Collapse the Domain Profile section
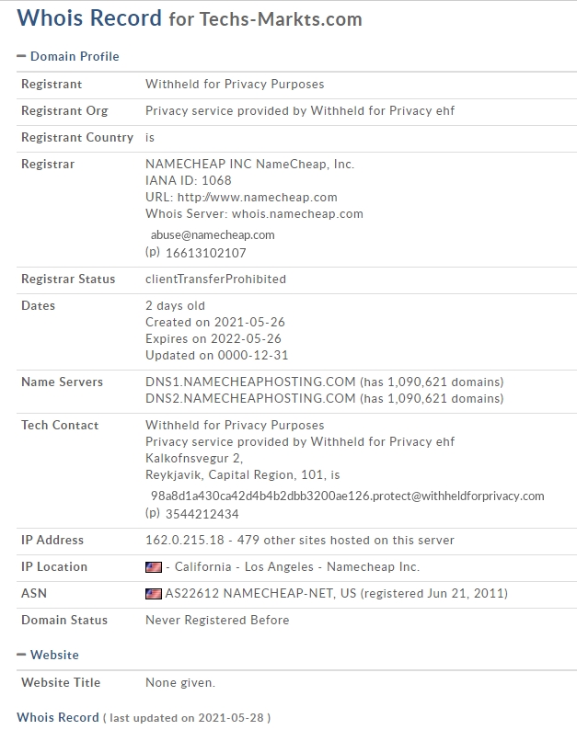 [21, 56]
